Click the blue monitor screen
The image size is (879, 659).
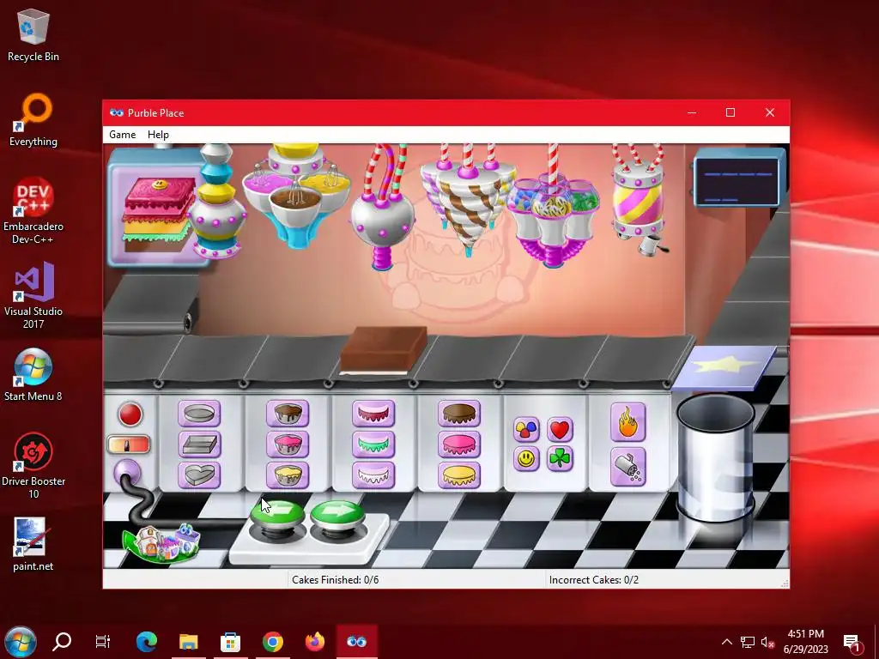[739, 180]
